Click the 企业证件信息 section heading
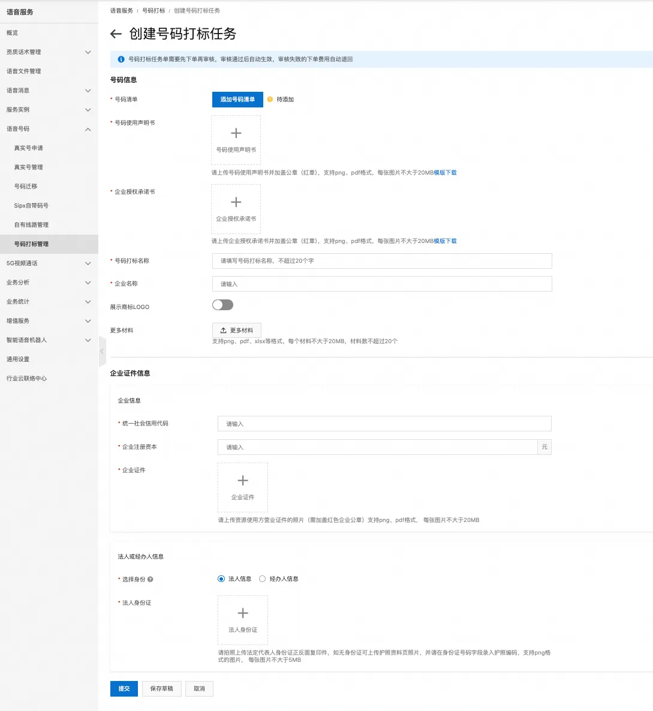Viewport: 653px width, 711px height. [130, 373]
